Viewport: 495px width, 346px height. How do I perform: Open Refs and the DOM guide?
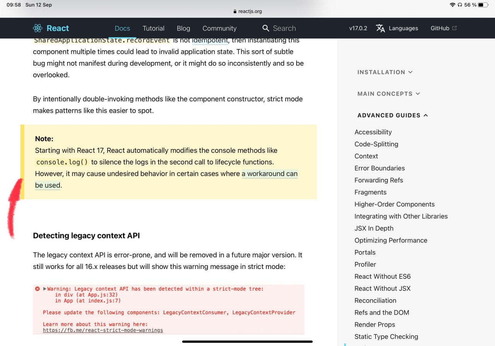click(x=382, y=312)
